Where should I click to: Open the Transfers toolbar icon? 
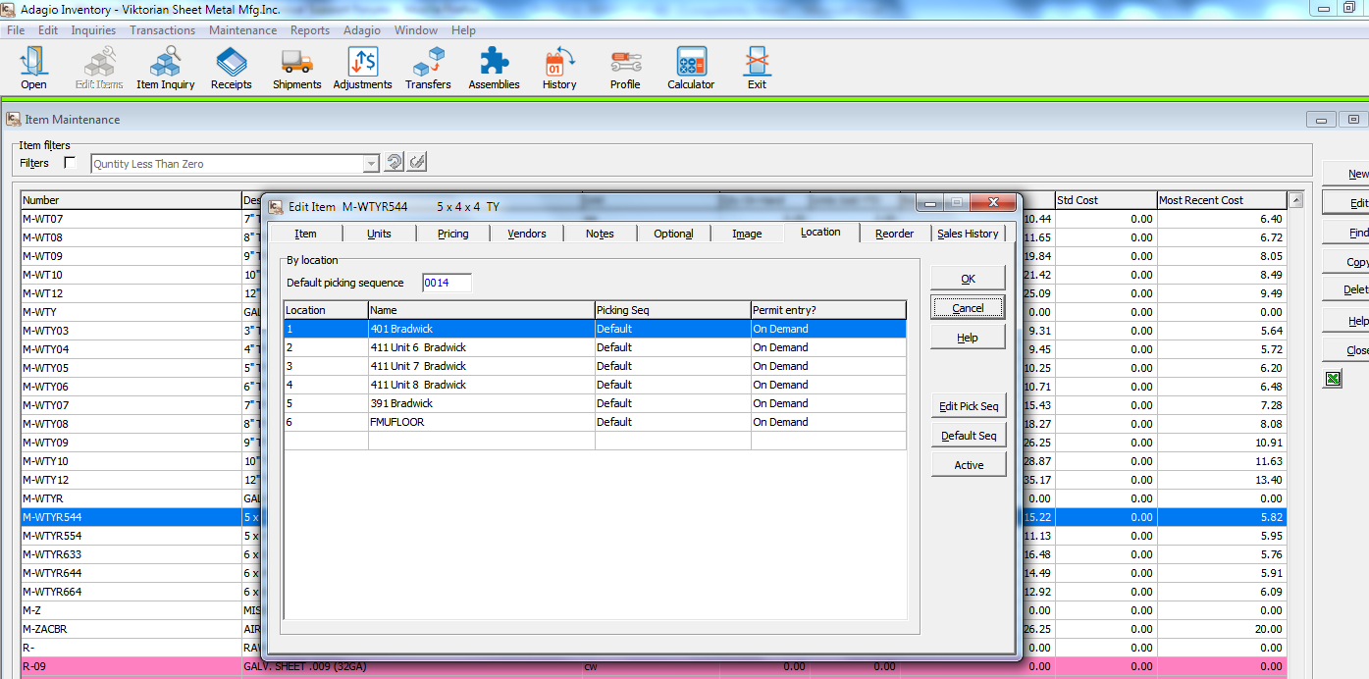point(428,68)
